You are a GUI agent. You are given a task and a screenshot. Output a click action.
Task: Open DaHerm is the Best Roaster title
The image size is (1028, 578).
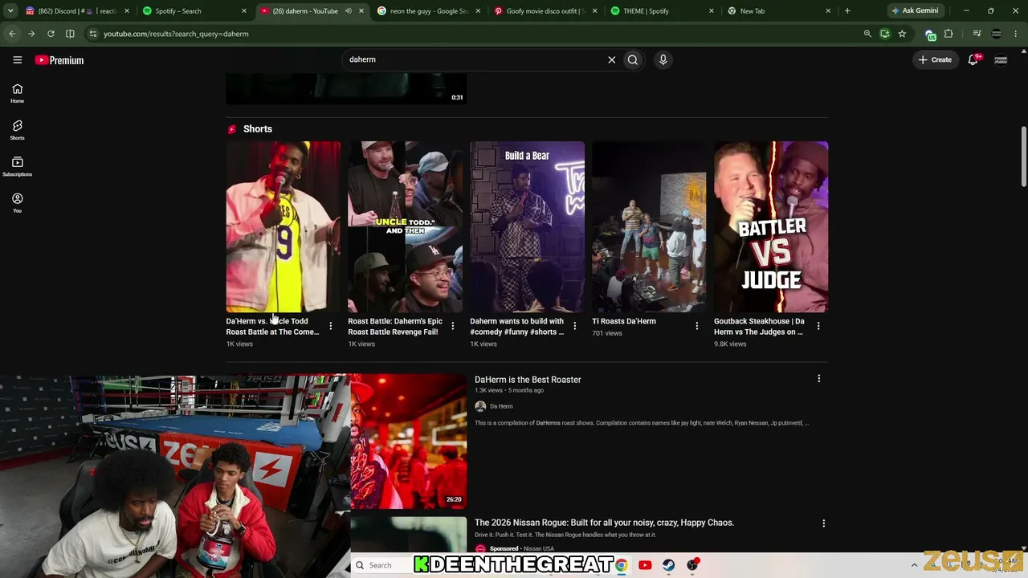pyautogui.click(x=528, y=380)
